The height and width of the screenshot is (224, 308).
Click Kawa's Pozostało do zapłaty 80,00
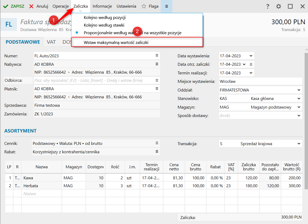(270, 178)
